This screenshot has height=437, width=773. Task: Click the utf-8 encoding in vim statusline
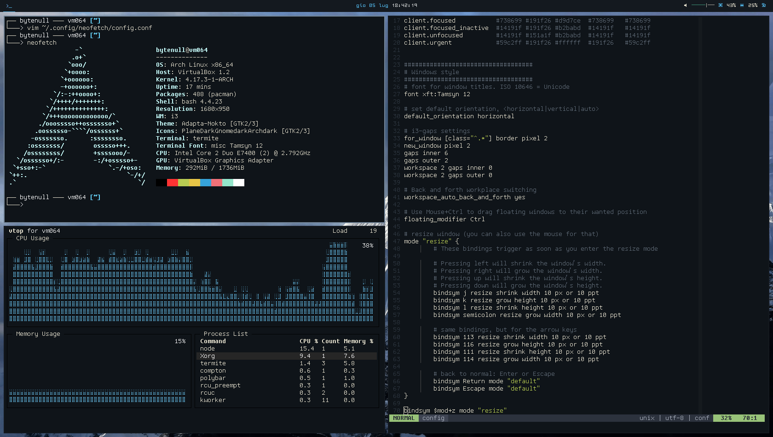tap(675, 418)
